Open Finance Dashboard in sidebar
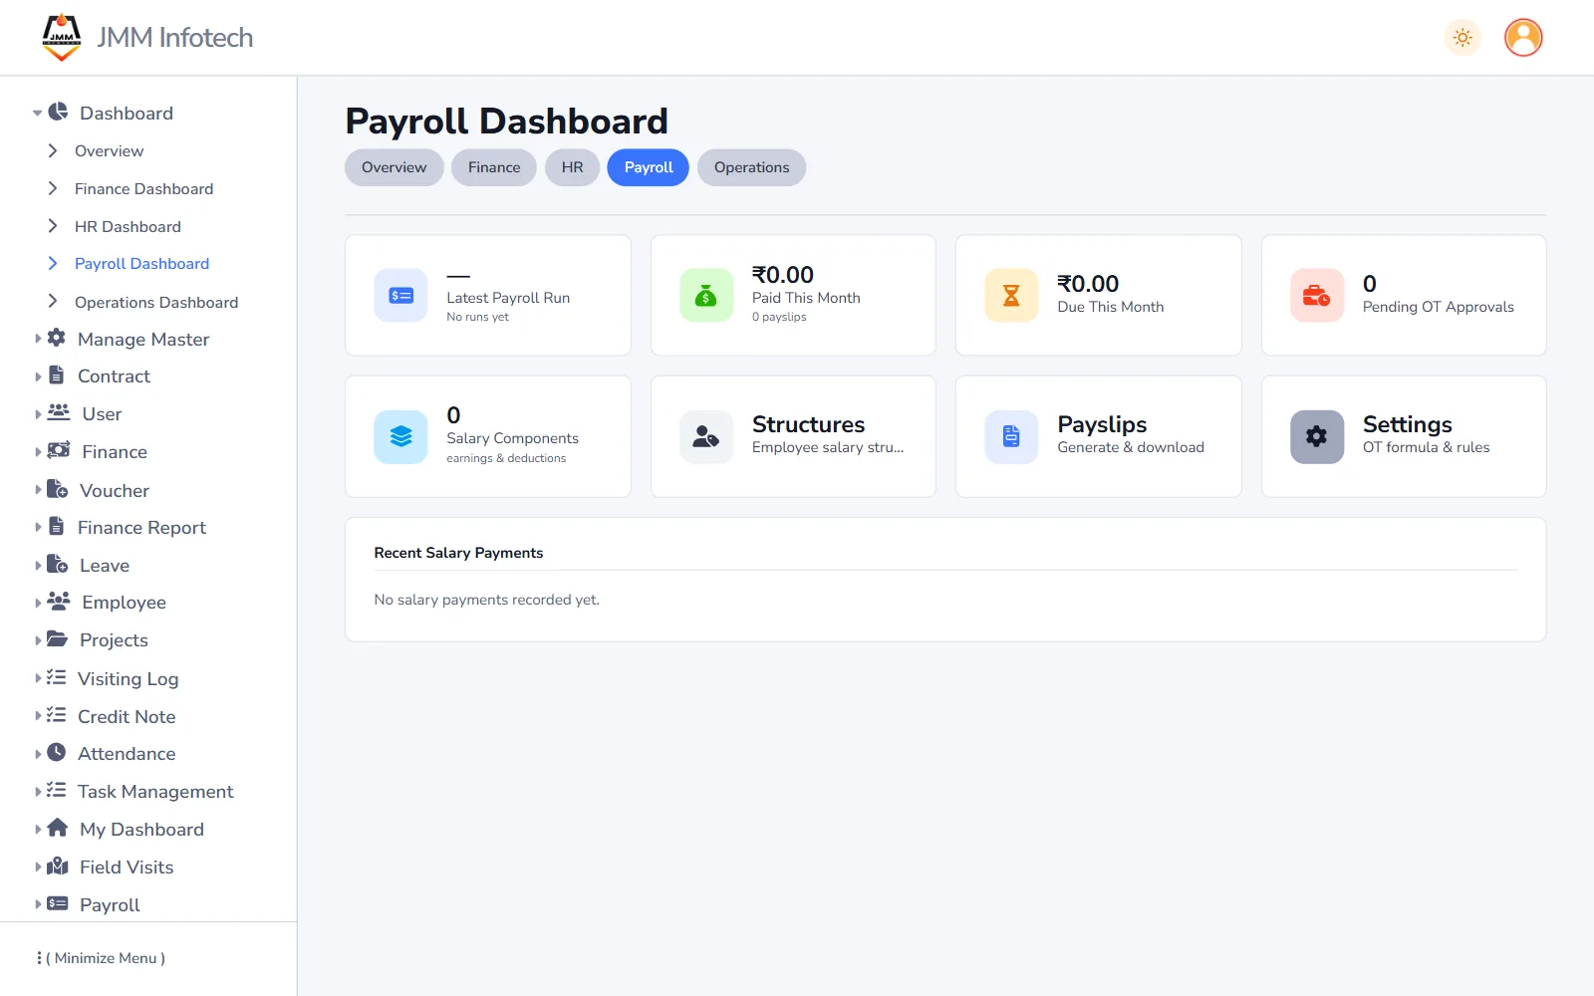1594x996 pixels. [143, 188]
